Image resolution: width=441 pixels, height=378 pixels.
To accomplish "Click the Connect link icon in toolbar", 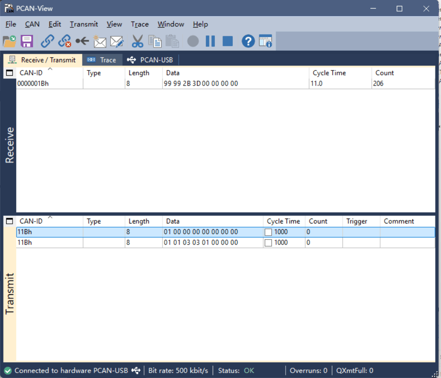I will point(47,42).
